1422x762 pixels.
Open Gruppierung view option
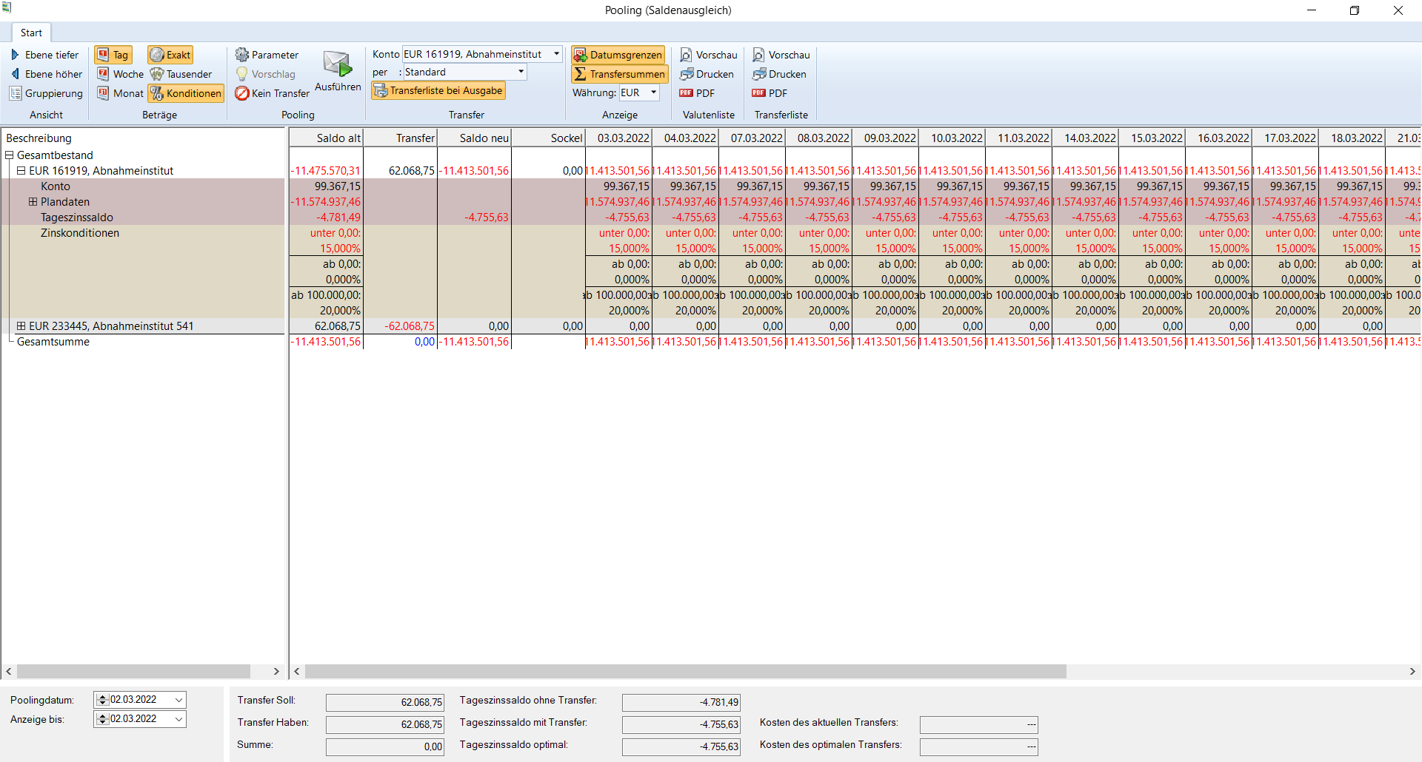click(x=46, y=93)
